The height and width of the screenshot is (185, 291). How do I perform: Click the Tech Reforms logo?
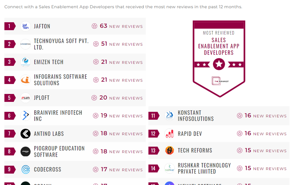[x=169, y=151]
